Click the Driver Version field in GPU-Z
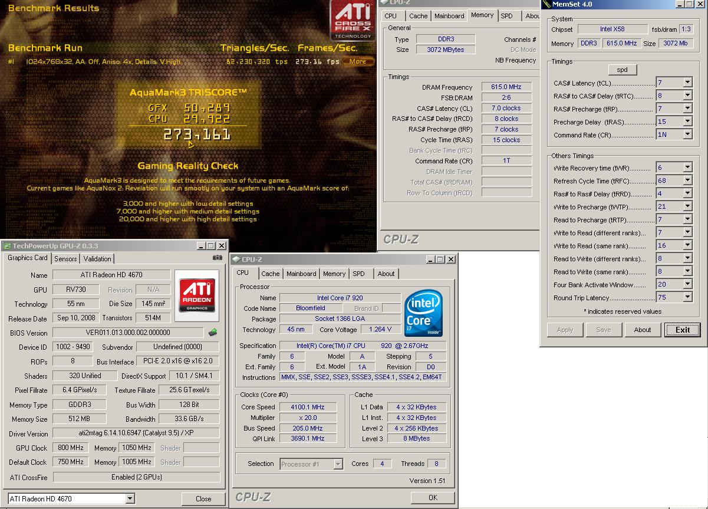The image size is (708, 509). tap(136, 434)
